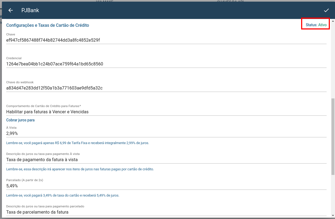
Task: Click heading 'Configurações e Taxas de Cartão de Crédito'
Action: pyautogui.click(x=48, y=25)
